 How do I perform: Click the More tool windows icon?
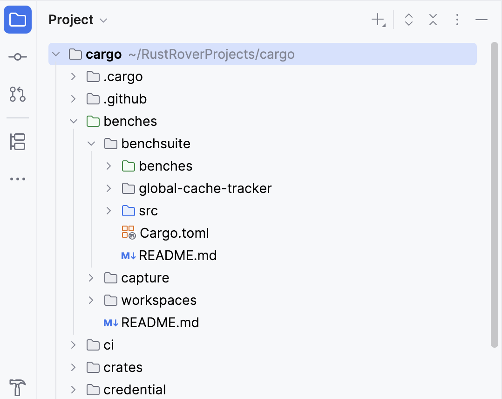click(x=17, y=179)
